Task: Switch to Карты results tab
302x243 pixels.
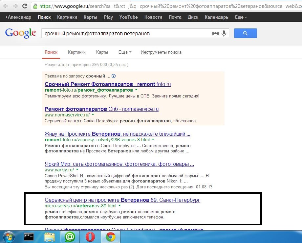Action: click(102, 52)
